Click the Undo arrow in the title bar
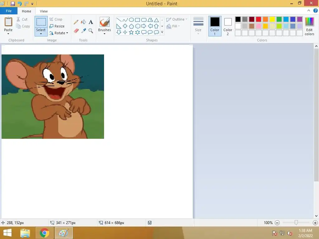Image resolution: width=319 pixels, height=239 pixels. [20, 4]
